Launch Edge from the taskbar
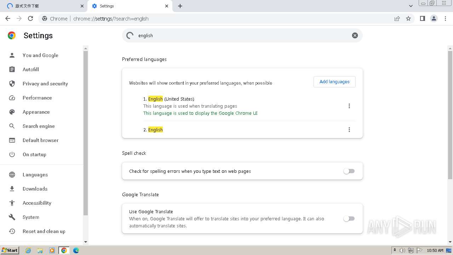The width and height of the screenshot is (453, 255). coord(76,250)
